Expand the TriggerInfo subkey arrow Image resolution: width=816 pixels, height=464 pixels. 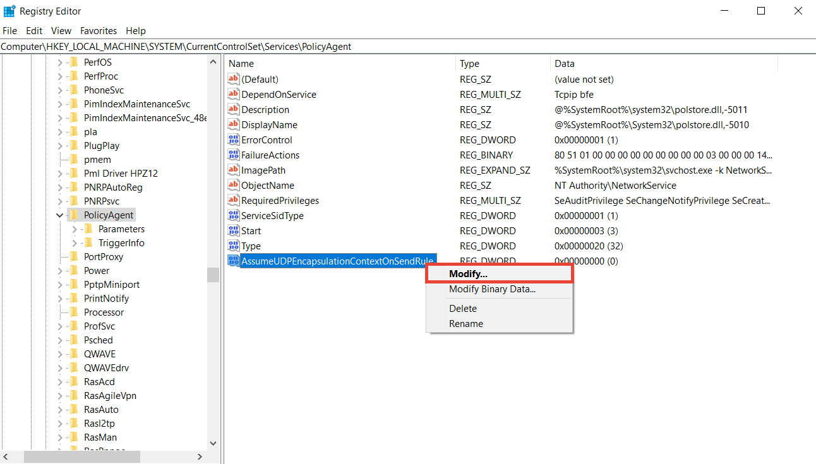(x=75, y=243)
